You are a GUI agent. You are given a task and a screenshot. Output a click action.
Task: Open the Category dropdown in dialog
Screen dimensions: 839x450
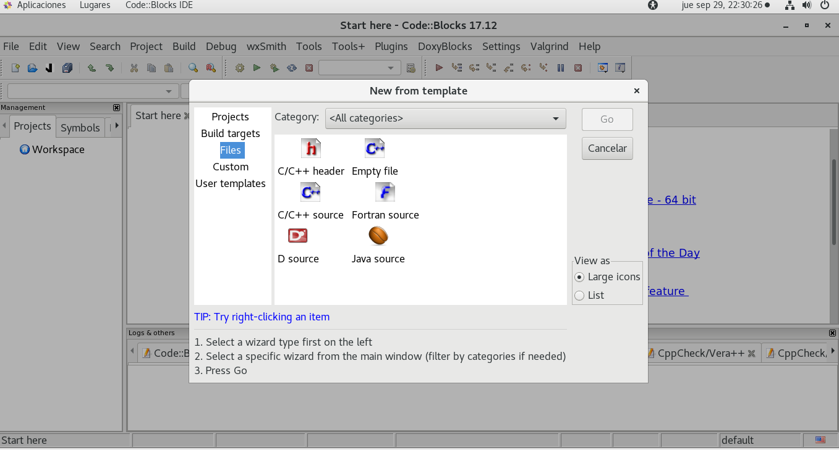coord(445,119)
